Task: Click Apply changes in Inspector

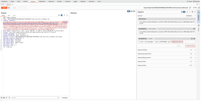Action: coord(190,46)
